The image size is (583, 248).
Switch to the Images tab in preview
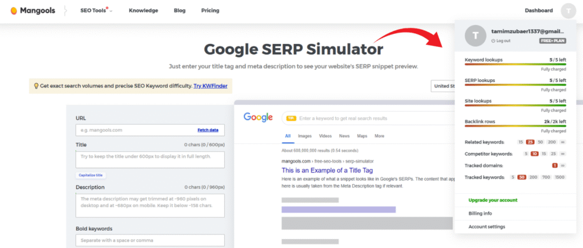[x=305, y=136]
